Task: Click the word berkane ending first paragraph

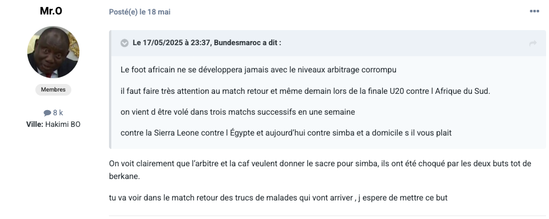Action: (124, 177)
